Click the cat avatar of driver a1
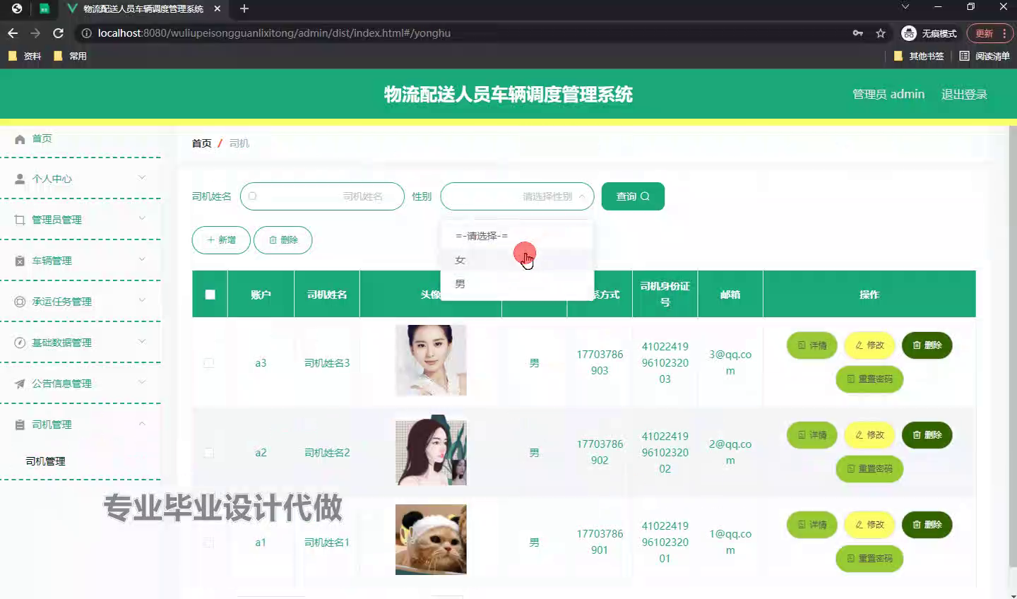The width and height of the screenshot is (1017, 599). tap(431, 540)
